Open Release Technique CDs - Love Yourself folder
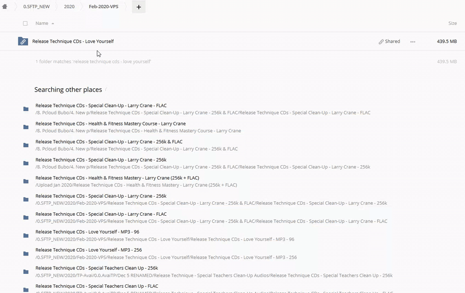Viewport: 465px width, 293px height. 73,41
